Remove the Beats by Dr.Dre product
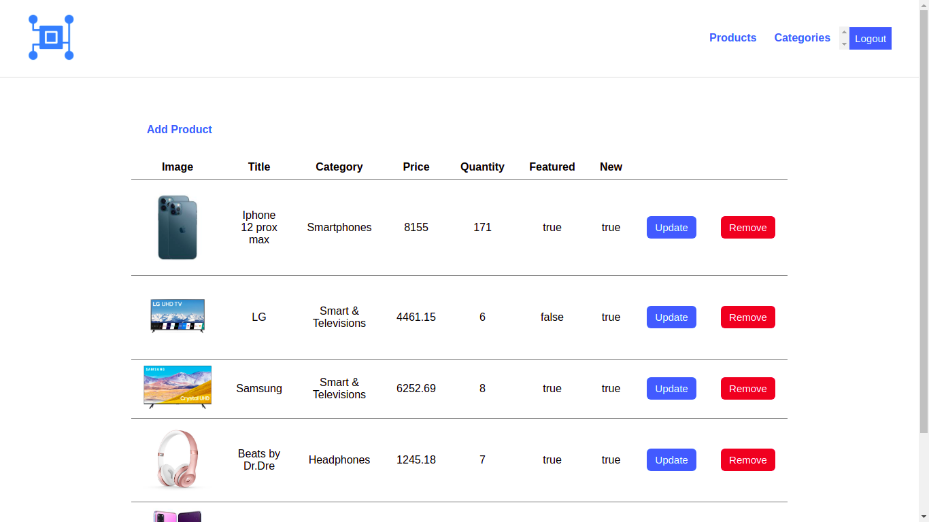 pyautogui.click(x=748, y=460)
